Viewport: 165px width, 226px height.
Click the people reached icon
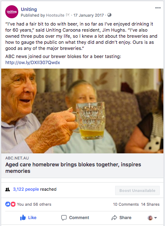click(x=7, y=189)
